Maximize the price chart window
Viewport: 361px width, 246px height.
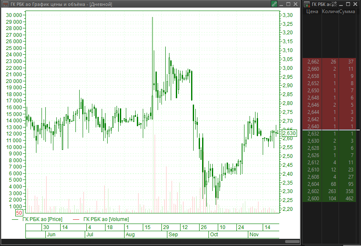[289, 4]
